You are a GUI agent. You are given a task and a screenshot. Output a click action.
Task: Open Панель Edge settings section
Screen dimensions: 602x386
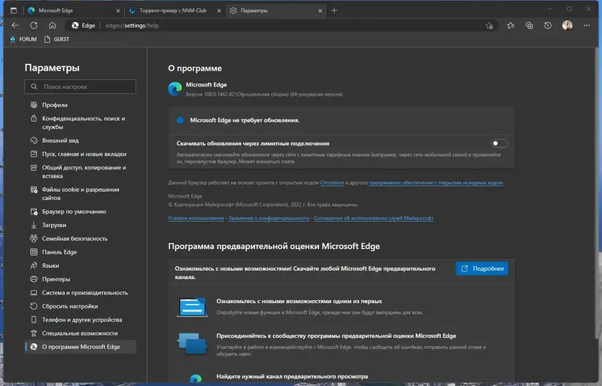point(81,252)
